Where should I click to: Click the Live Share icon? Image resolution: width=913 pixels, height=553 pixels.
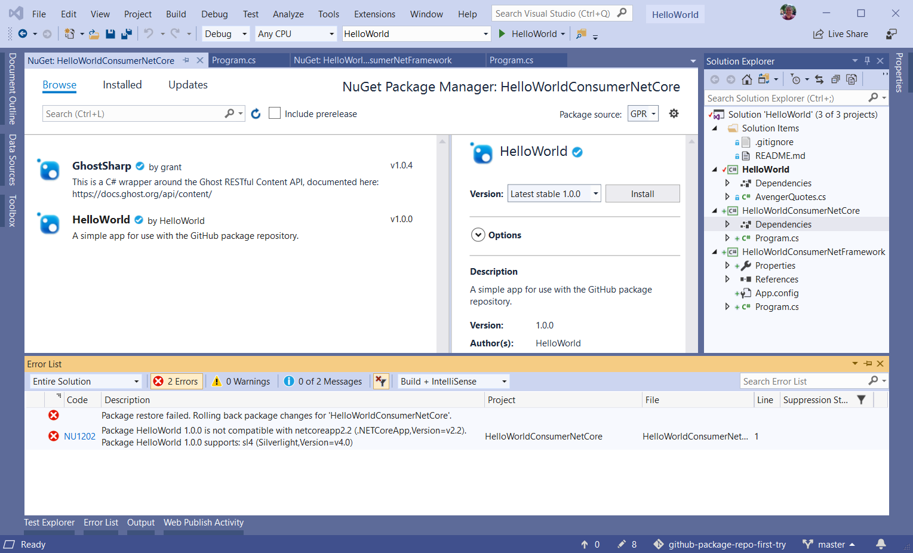coord(818,34)
